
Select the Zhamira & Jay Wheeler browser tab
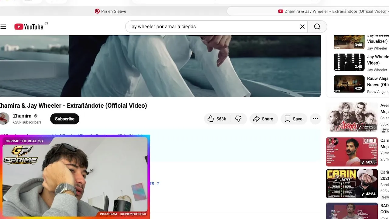[308, 11]
